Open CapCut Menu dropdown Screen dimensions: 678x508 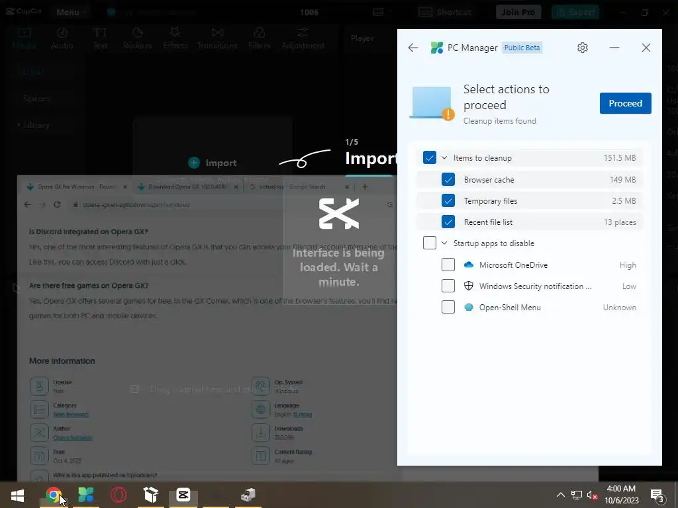[x=71, y=12]
